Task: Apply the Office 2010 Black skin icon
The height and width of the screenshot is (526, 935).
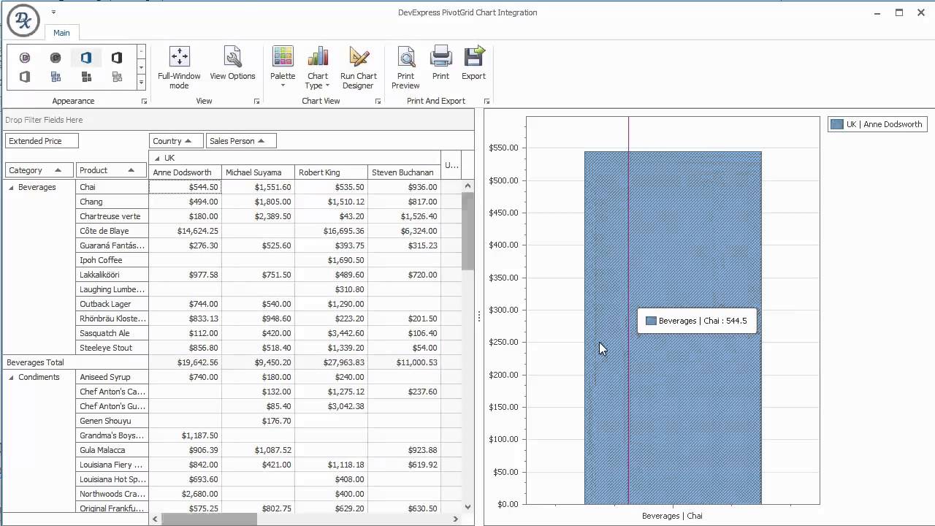Action: (x=86, y=77)
